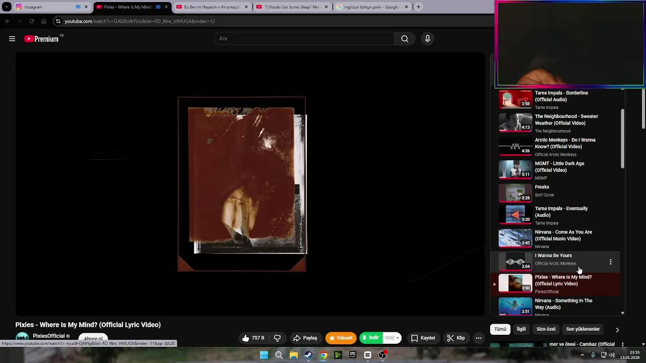The width and height of the screenshot is (646, 363).
Task: Download video with green İndir button
Action: [371, 338]
